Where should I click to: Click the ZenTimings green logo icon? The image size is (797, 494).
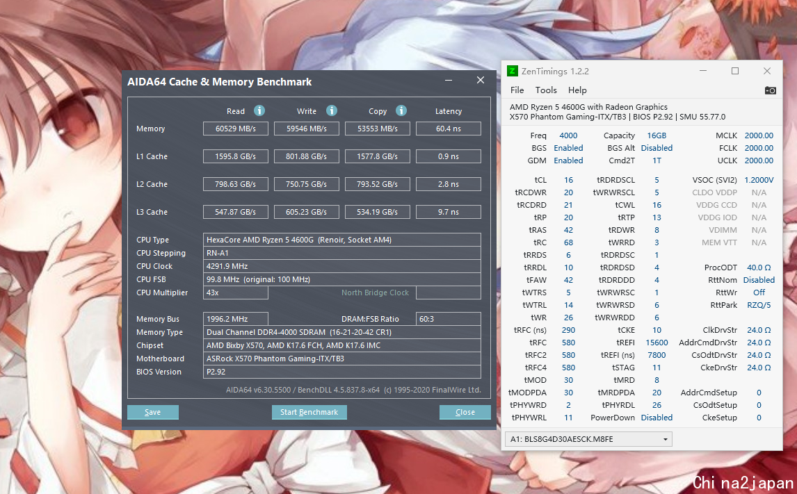click(513, 71)
